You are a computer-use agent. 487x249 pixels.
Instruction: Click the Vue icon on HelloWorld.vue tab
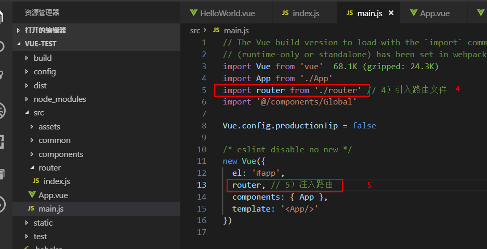tap(194, 13)
